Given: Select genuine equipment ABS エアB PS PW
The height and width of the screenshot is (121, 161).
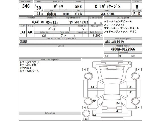Looking at the screenshot, I should point(115,42).
